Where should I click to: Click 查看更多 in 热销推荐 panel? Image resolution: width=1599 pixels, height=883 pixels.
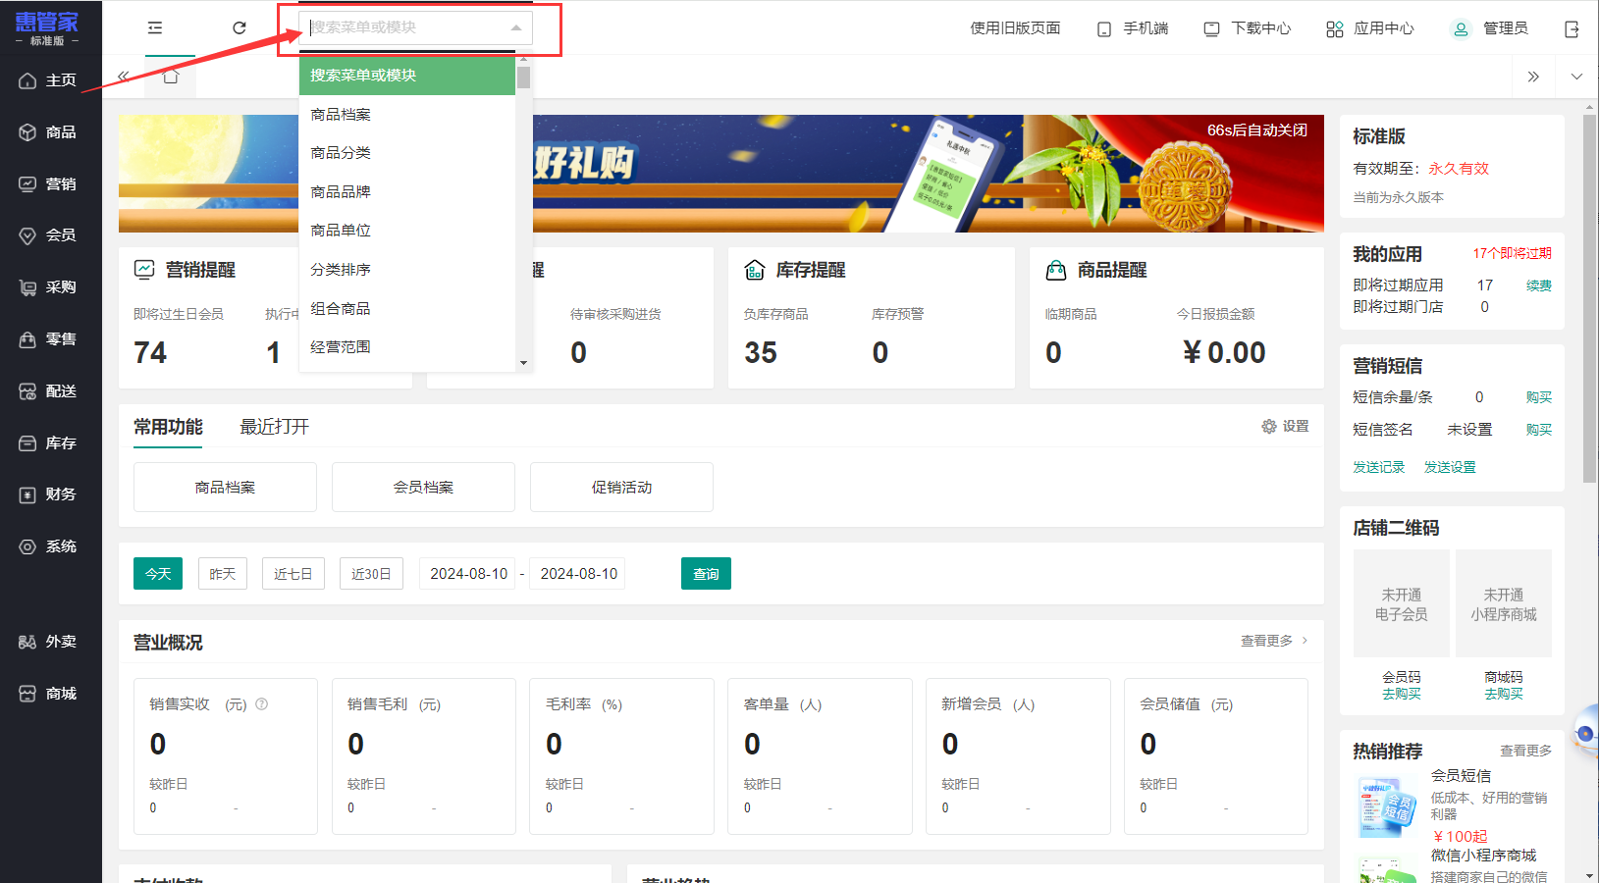1526,751
